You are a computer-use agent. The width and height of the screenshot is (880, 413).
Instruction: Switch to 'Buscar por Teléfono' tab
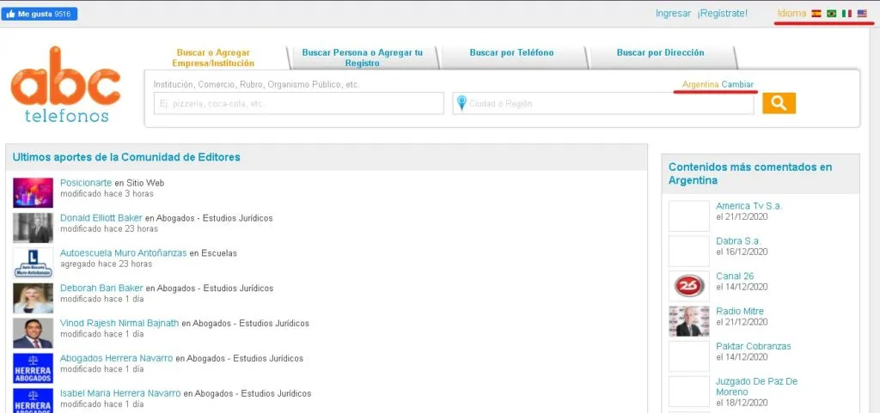pyautogui.click(x=511, y=53)
